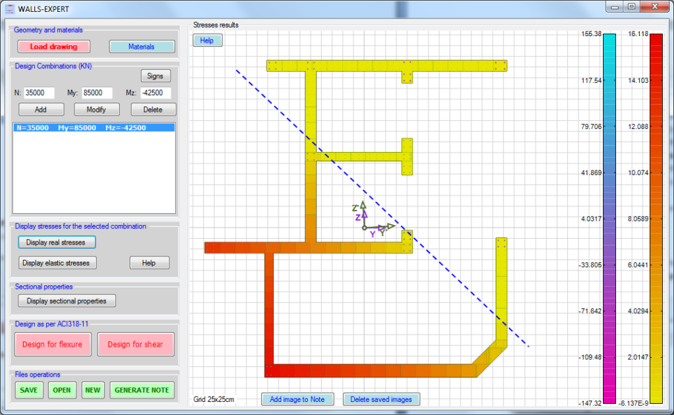Click the My moment input field
This screenshot has height=415, width=674.
[x=97, y=93]
